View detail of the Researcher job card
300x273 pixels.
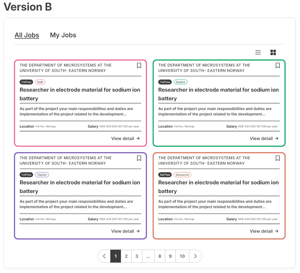(264, 231)
